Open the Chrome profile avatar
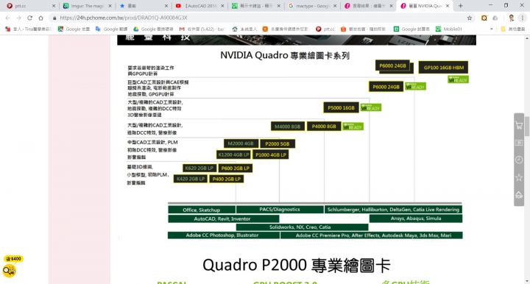This screenshot has height=284, width=530. click(512, 18)
